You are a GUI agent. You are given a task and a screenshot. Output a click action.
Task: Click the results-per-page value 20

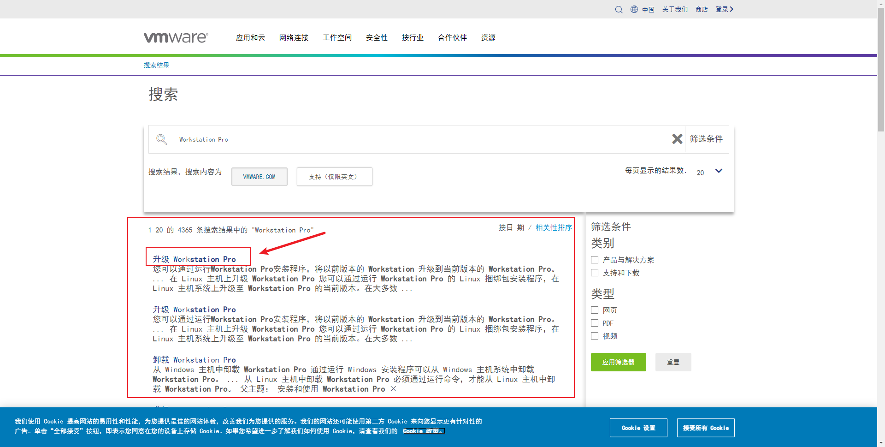(700, 173)
